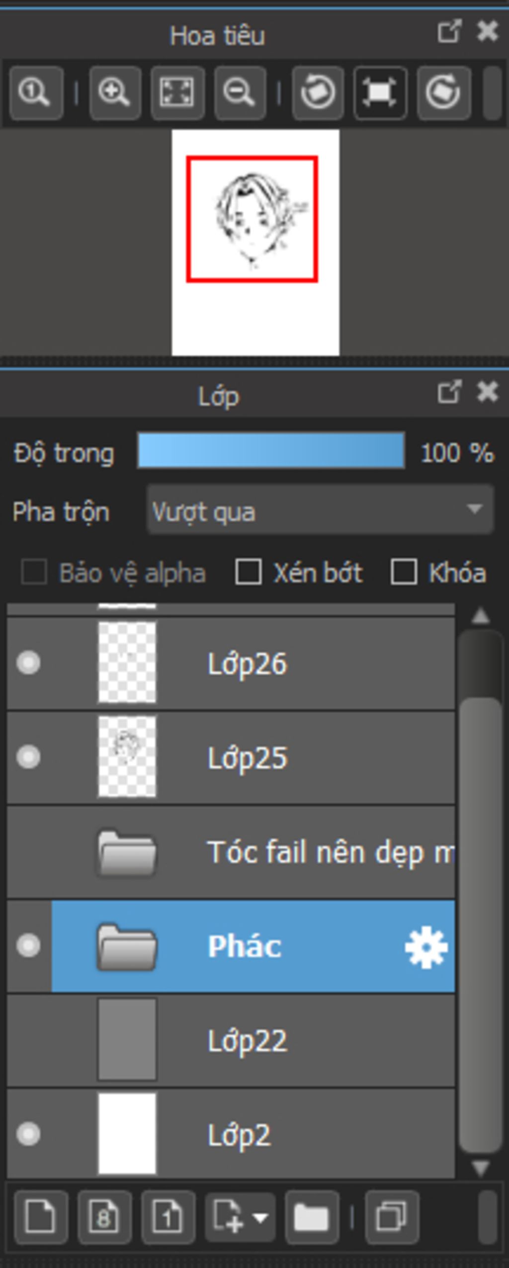Image resolution: width=509 pixels, height=1268 pixels.
Task: Click the Lớp2 layer thumbnail
Action: click(127, 1134)
